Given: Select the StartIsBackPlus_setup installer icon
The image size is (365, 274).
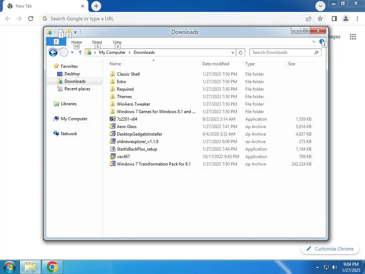Looking at the screenshot, I should tap(112, 149).
